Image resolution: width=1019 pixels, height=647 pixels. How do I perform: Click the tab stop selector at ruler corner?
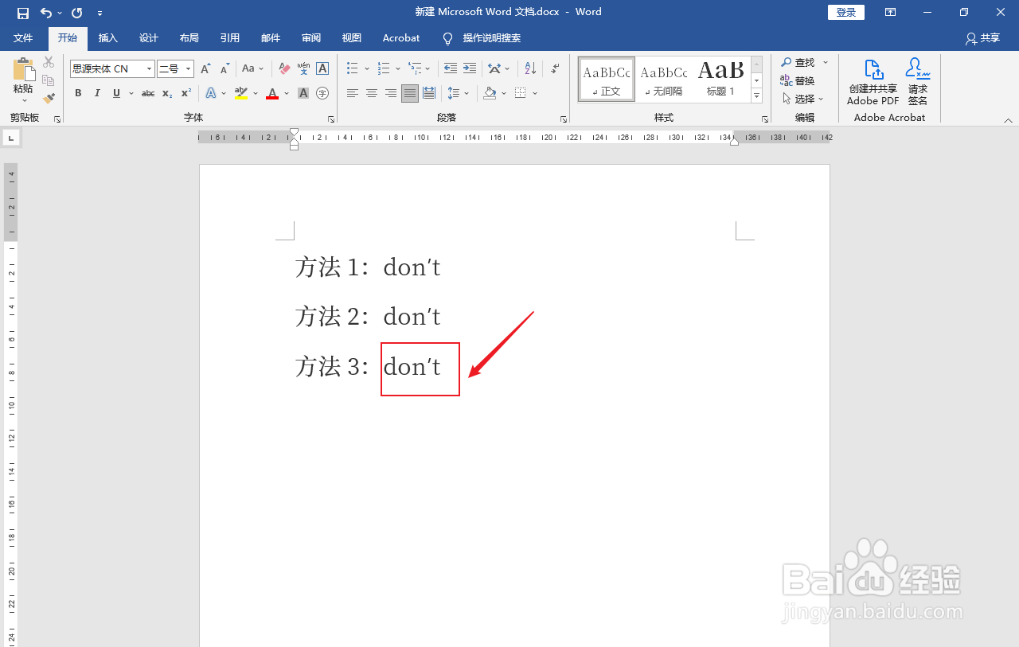(x=11, y=138)
